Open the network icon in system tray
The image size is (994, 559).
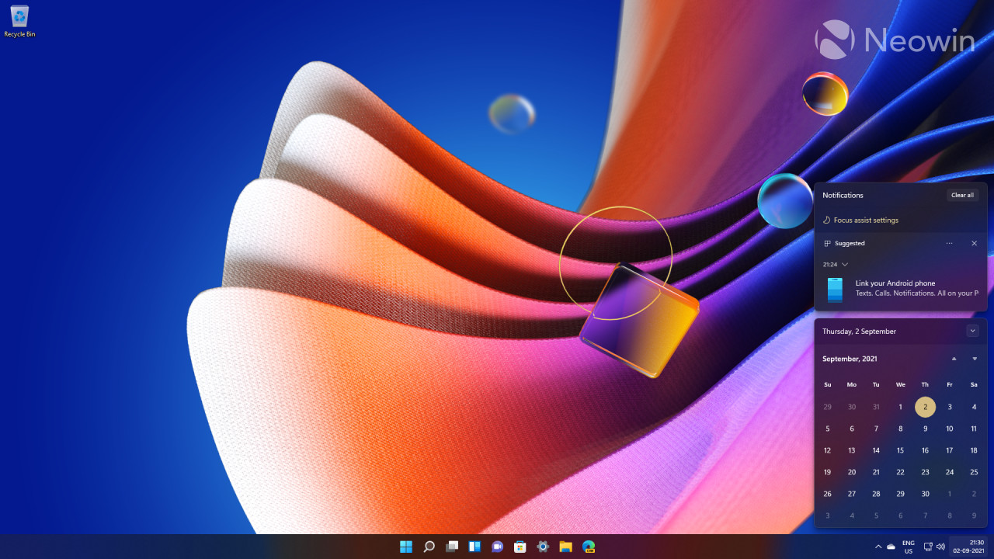927,547
